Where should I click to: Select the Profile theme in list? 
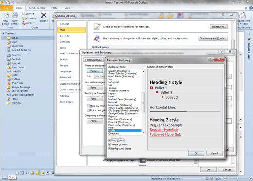tap(125, 131)
